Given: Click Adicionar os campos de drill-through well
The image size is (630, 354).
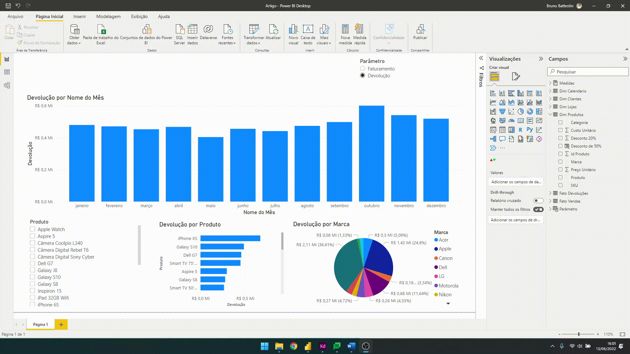Looking at the screenshot, I should coord(515,220).
